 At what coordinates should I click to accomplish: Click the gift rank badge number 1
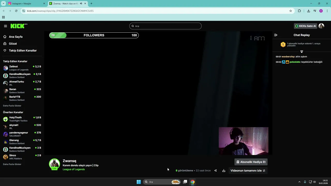pos(283,44)
